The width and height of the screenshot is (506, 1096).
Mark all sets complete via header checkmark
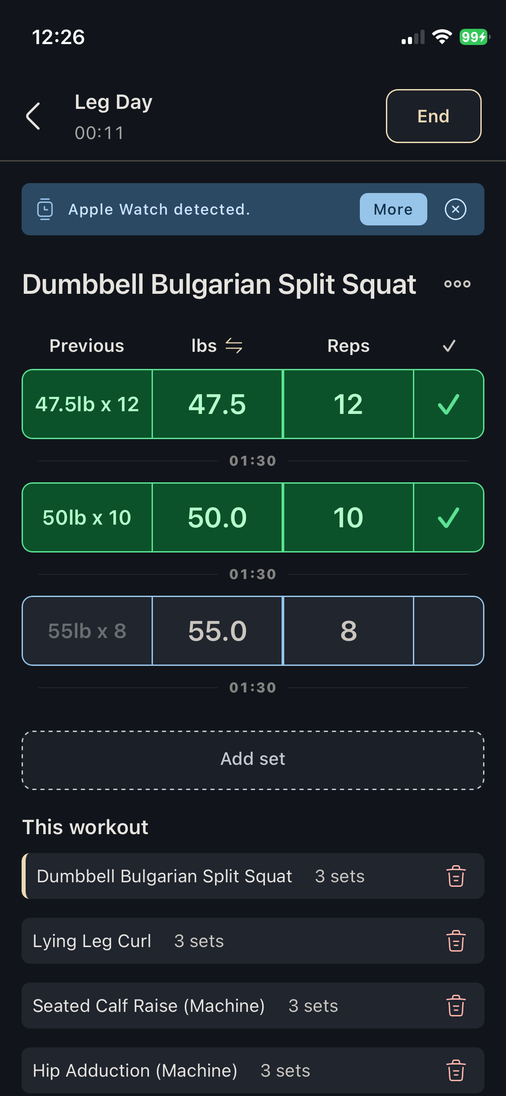click(449, 346)
